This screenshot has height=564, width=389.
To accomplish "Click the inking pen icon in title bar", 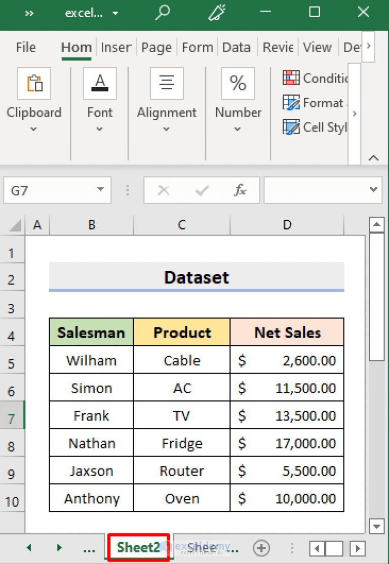I will pyautogui.click(x=217, y=14).
